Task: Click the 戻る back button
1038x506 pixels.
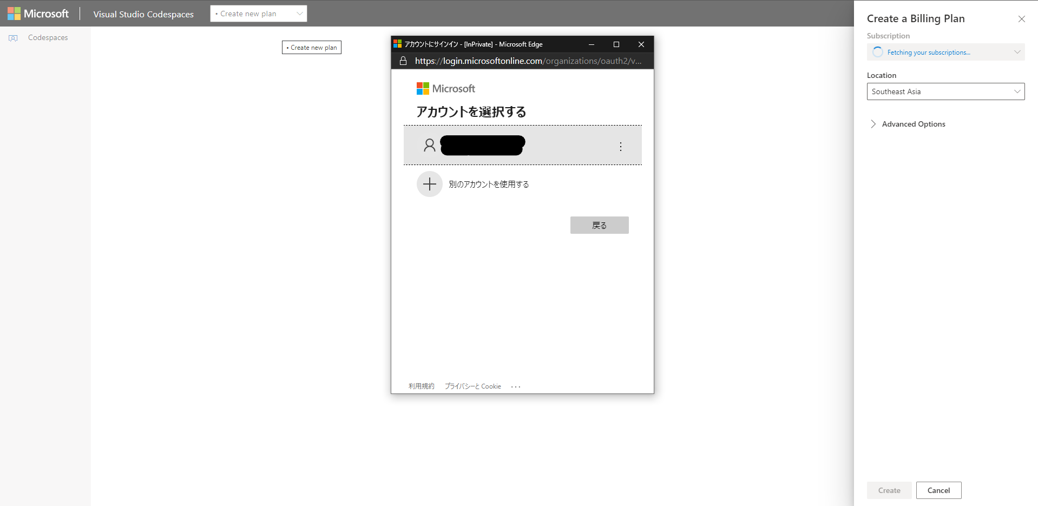Action: point(600,225)
